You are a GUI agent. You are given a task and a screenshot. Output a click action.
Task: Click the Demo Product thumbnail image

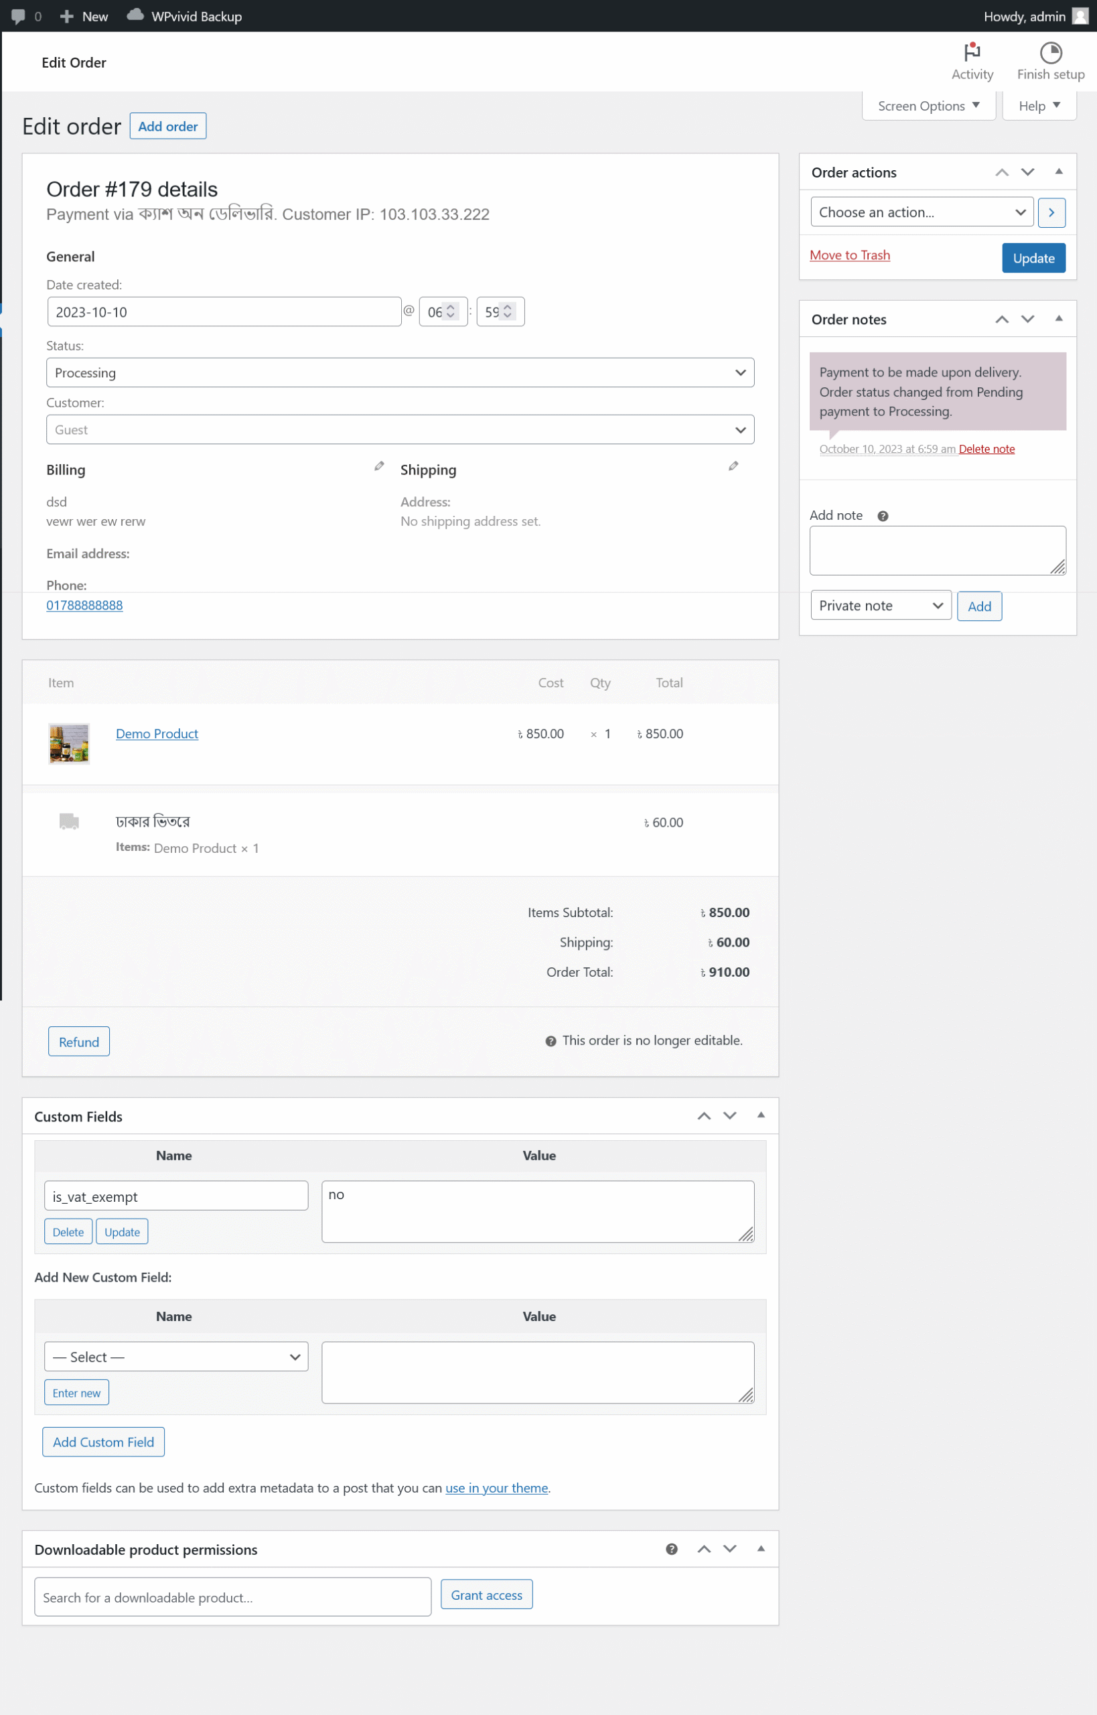click(69, 743)
